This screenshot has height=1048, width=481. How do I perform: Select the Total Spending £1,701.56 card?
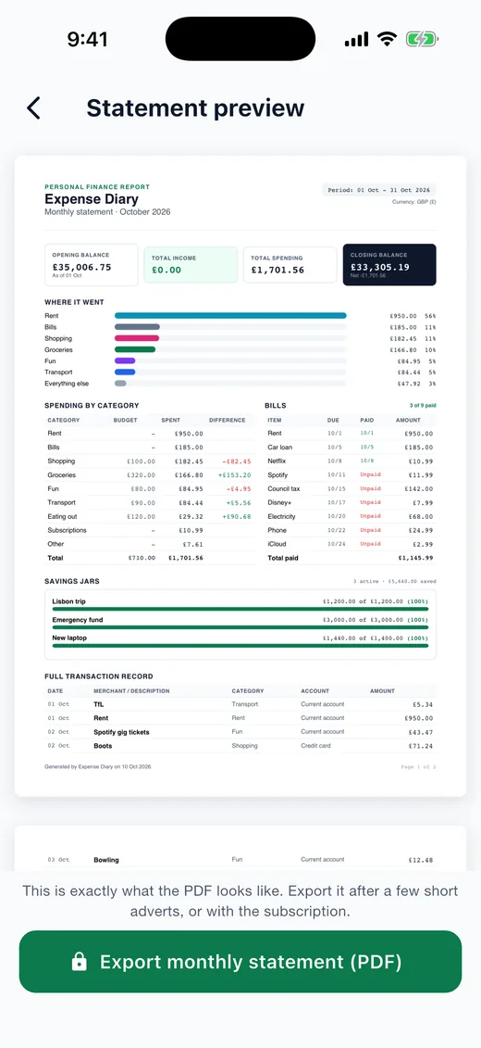[x=290, y=265]
